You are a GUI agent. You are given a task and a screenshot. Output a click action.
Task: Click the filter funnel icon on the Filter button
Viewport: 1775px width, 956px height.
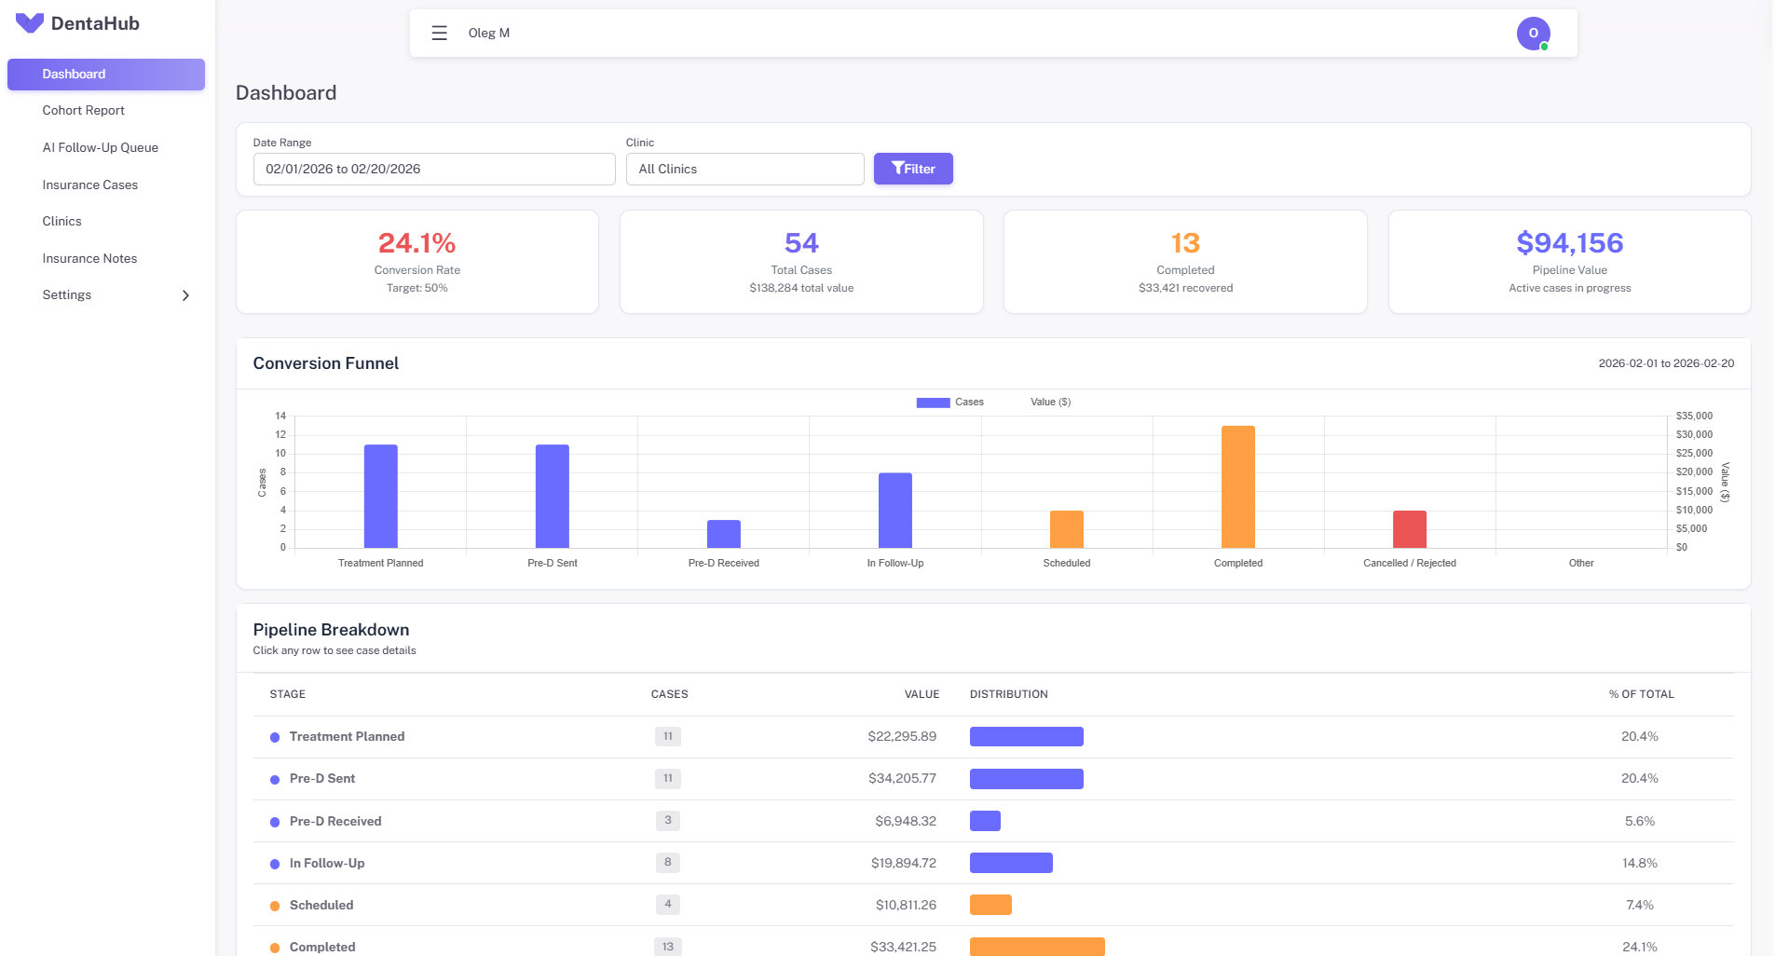click(897, 169)
